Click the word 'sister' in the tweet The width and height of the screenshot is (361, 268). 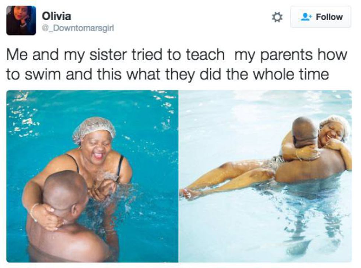[108, 55]
